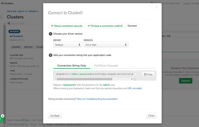This screenshot has height=127, width=199.
Task: Click the Go Back button
Action: 55,116
